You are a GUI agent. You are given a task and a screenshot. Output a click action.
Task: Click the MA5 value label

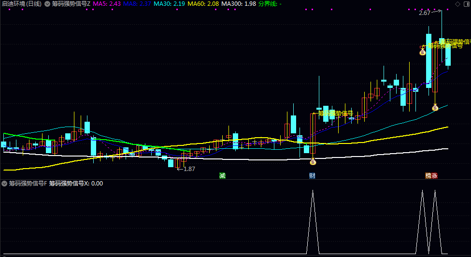[x=107, y=4]
